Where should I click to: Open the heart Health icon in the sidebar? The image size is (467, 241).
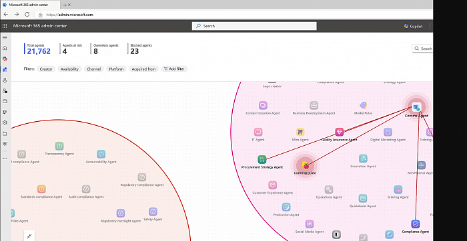pos(5,144)
